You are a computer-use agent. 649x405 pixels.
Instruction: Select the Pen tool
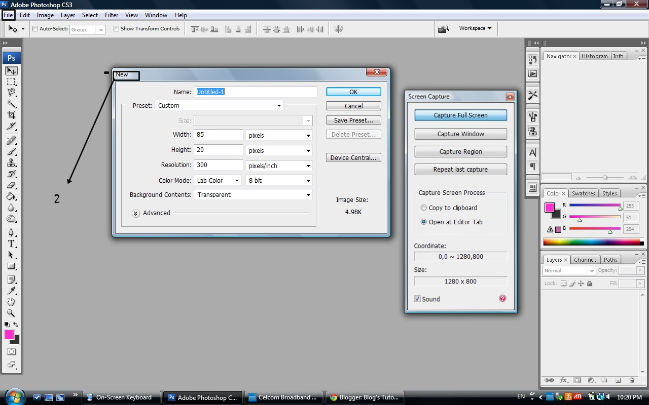[11, 232]
